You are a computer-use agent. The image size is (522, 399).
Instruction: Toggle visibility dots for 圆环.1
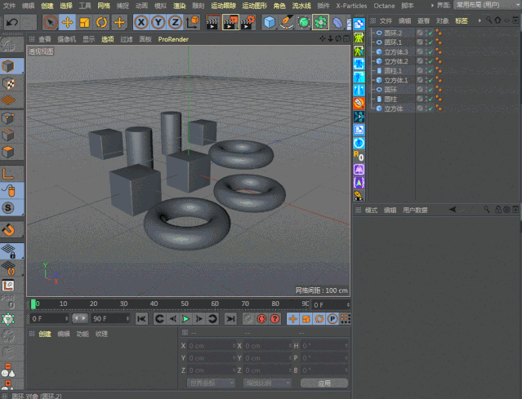tap(426, 42)
